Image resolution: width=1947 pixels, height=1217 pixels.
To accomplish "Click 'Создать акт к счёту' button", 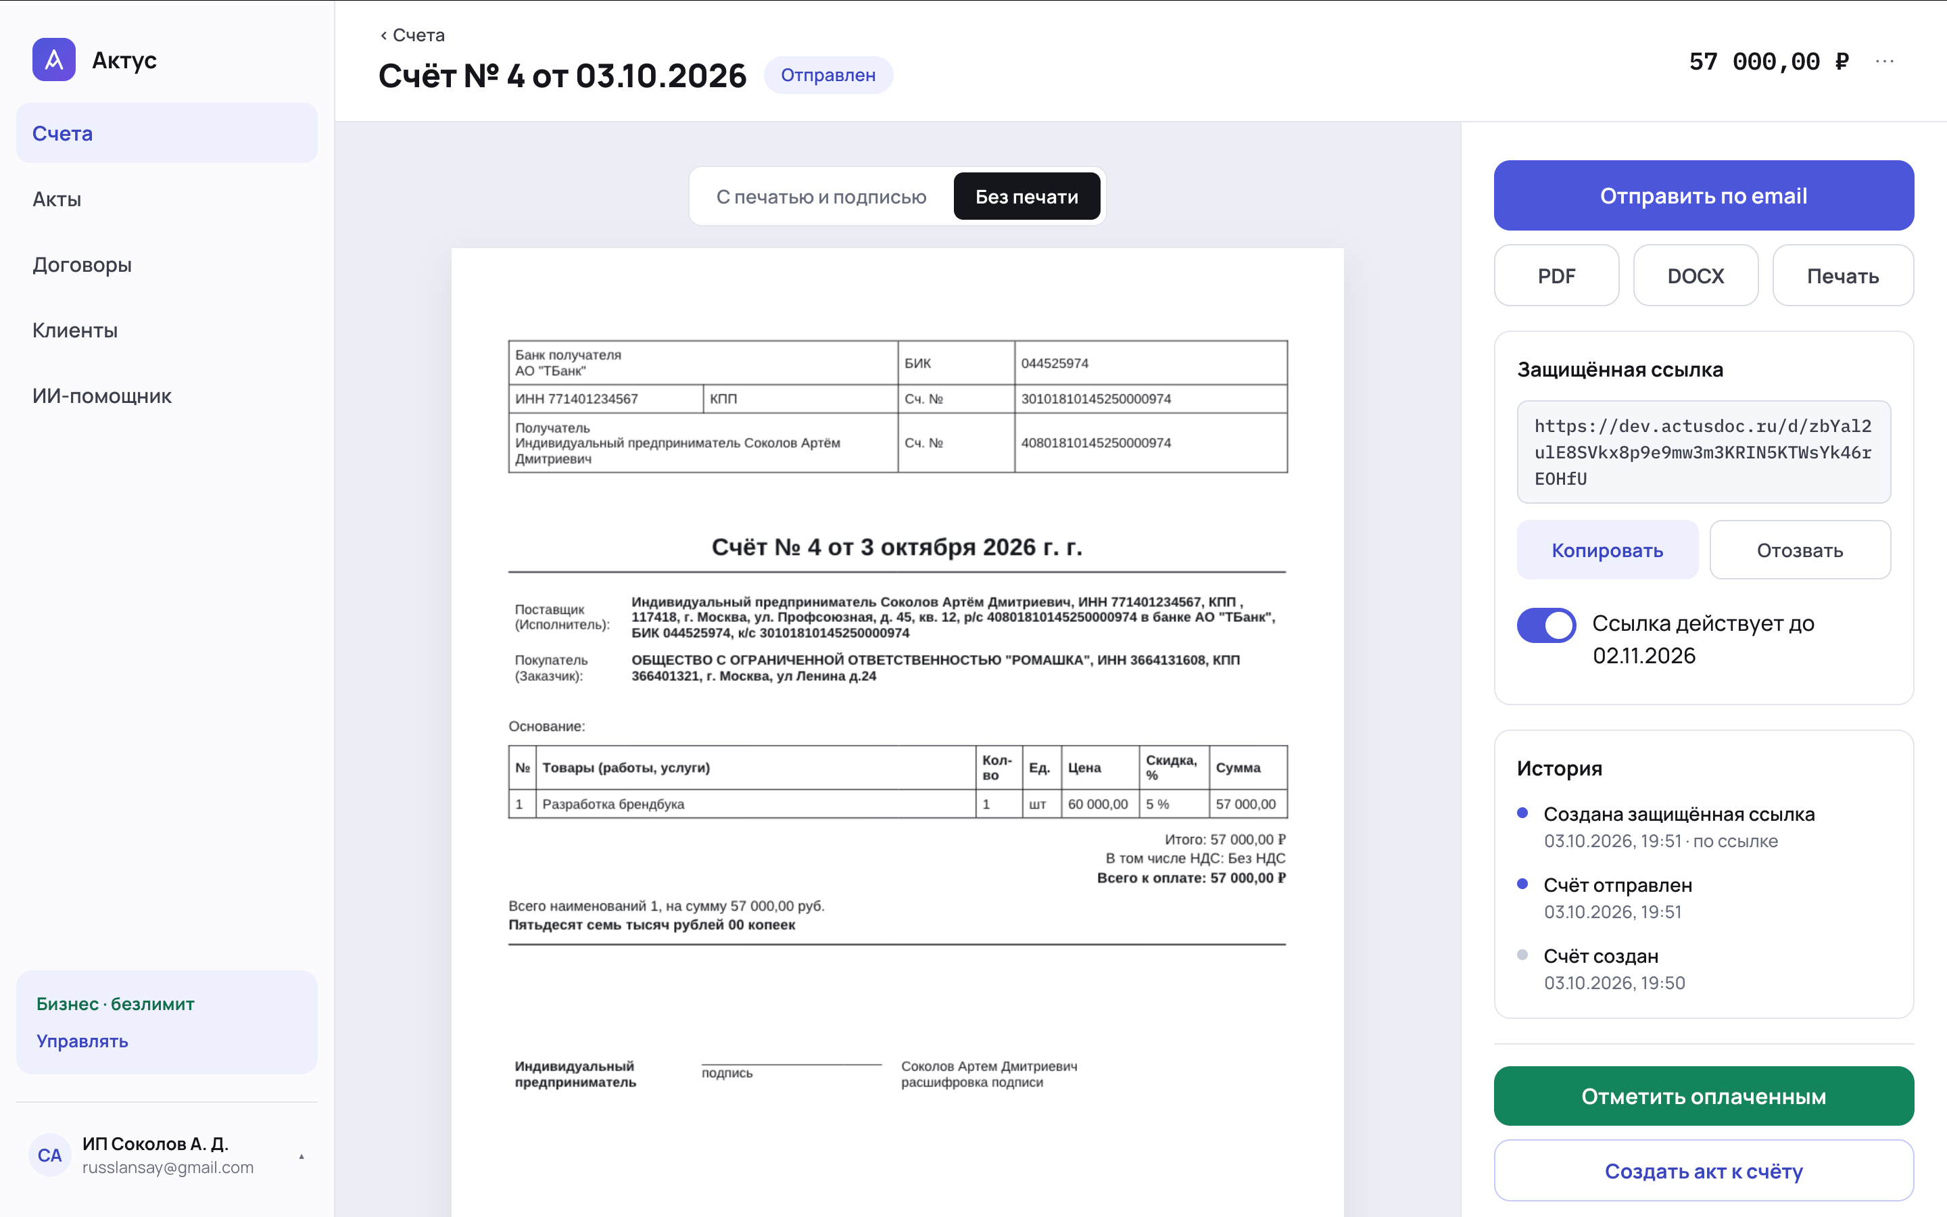I will point(1703,1170).
